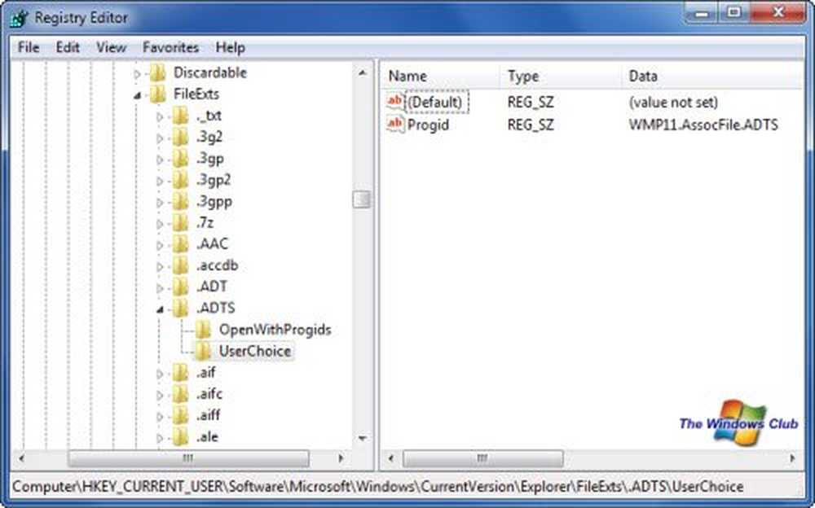Viewport: 815px width, 508px height.
Task: Click the Discardable folder icon
Action: click(x=158, y=72)
